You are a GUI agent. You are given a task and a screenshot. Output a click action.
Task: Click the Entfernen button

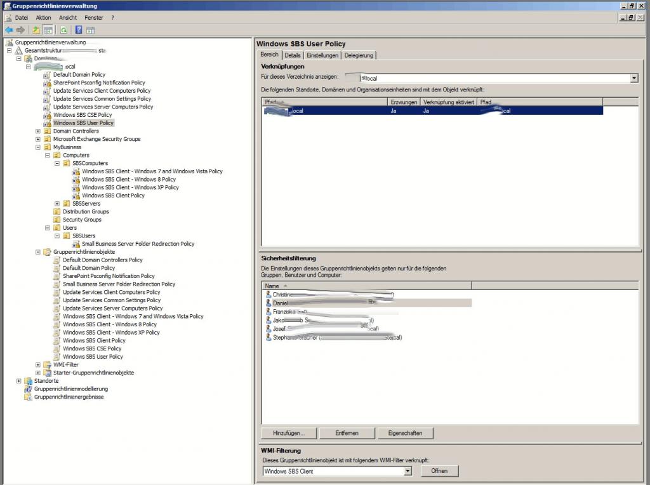coord(347,433)
